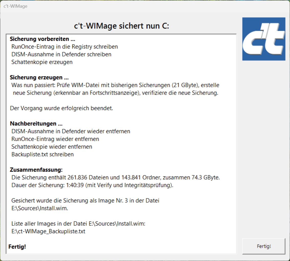Click the "Schattenkopie wieder entfernen" line
Screen dimensions: 290x261
(52, 147)
